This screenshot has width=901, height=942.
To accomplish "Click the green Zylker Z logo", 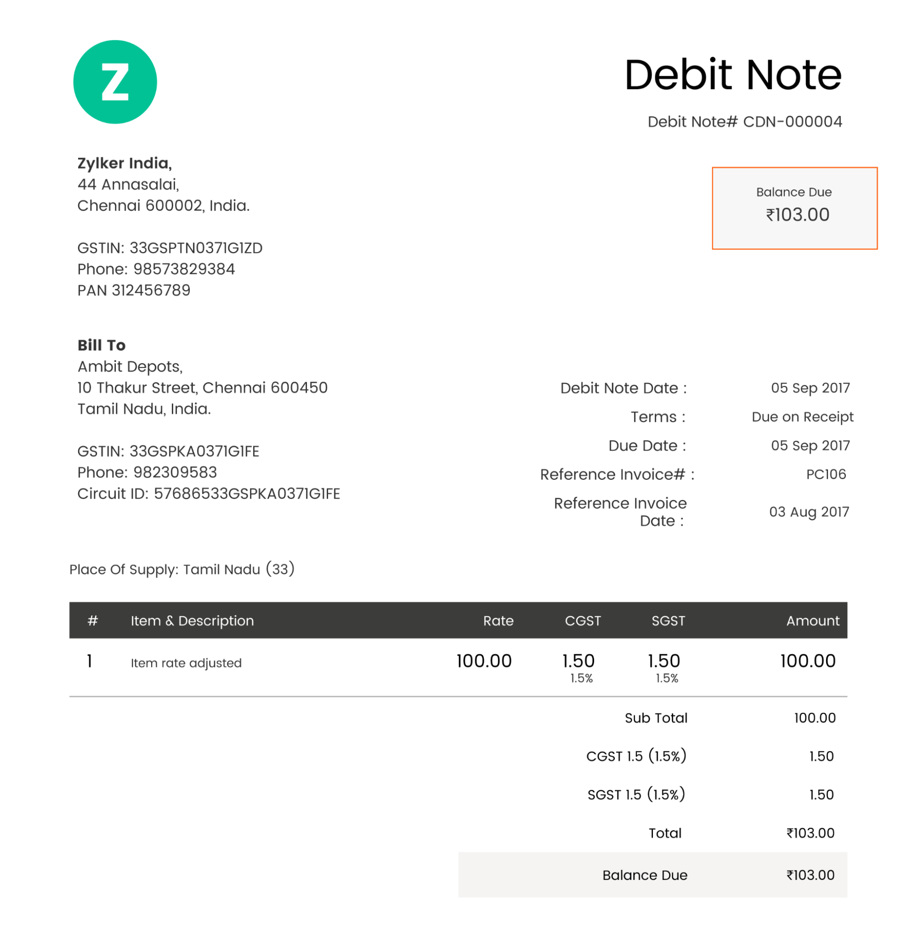I will coord(115,82).
